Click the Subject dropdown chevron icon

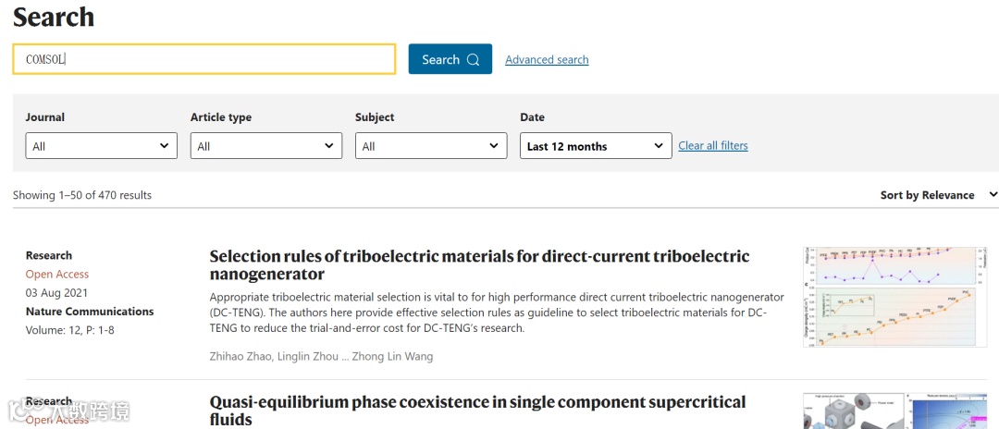(494, 146)
